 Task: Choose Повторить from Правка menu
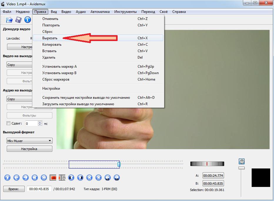click(98, 25)
